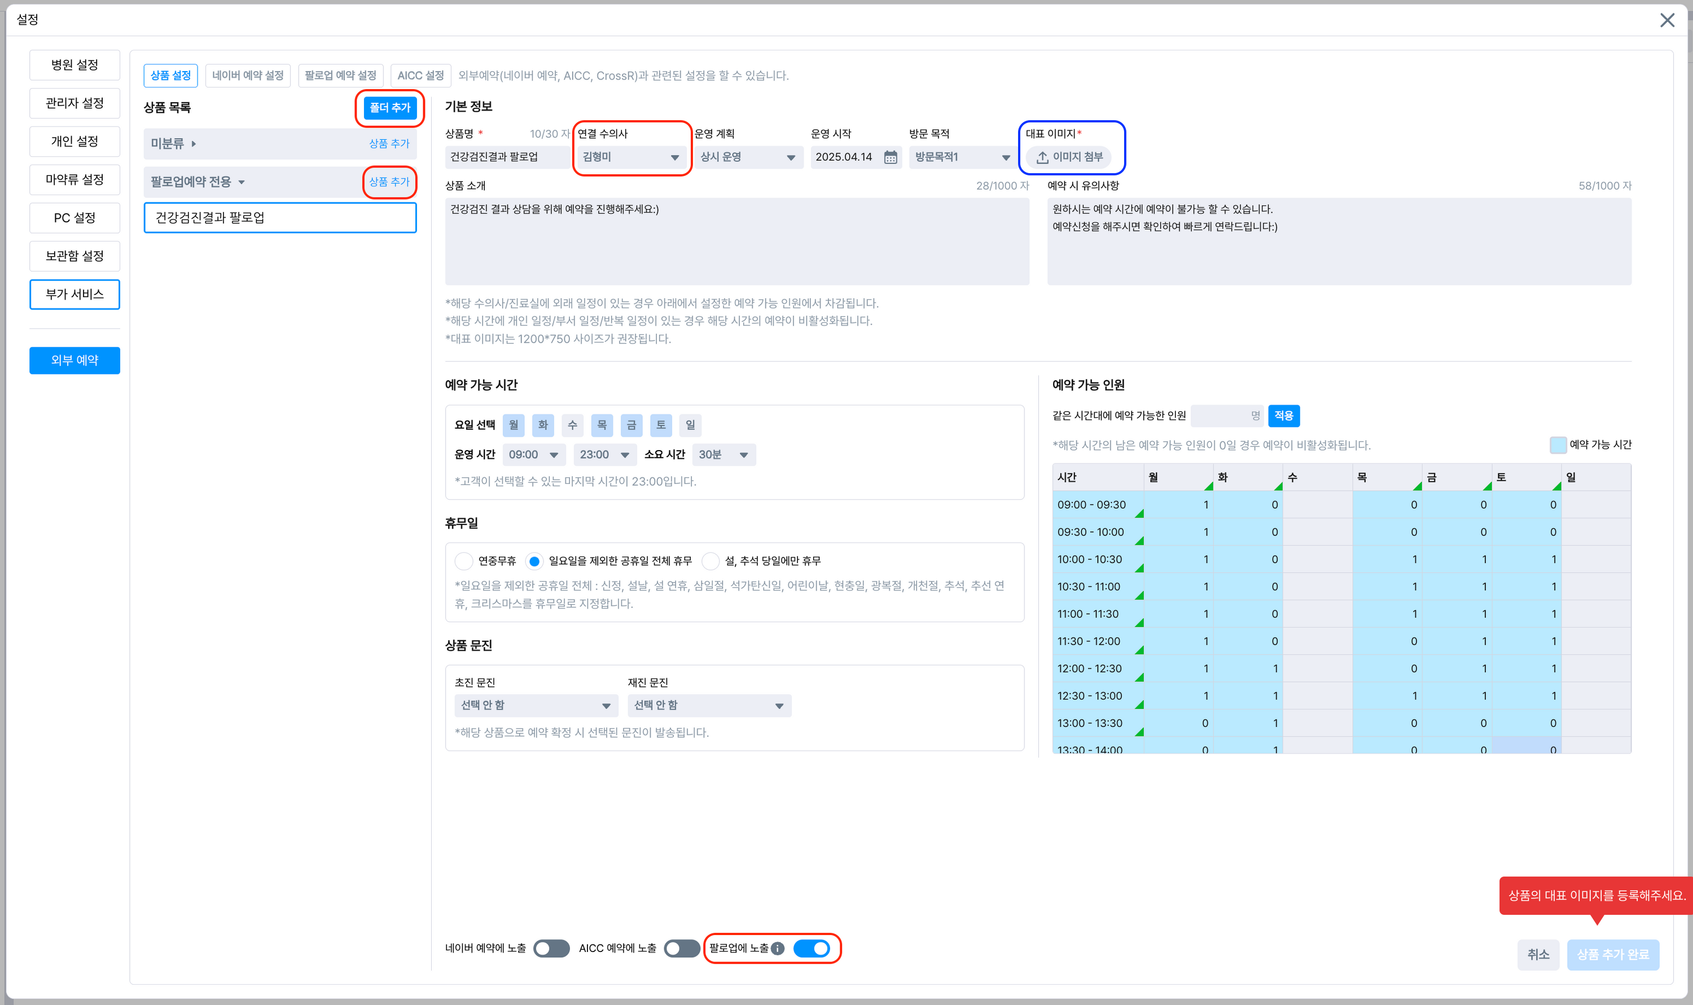Open the 연결 수의사 dropdown showing 김형미

pos(631,157)
